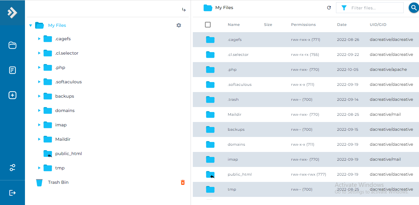Image resolution: width=419 pixels, height=205 pixels.
Task: Collapse the tree panel using the arrow icon
Action: coord(184,9)
